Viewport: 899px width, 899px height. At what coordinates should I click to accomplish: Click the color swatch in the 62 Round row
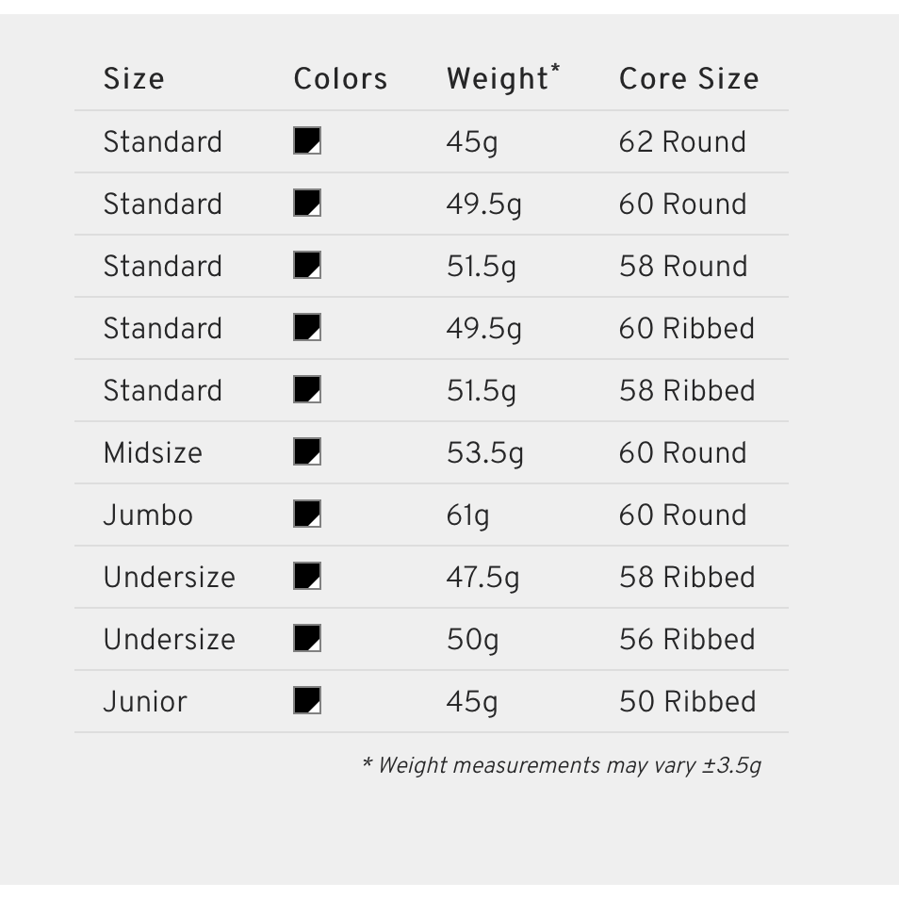(x=307, y=141)
